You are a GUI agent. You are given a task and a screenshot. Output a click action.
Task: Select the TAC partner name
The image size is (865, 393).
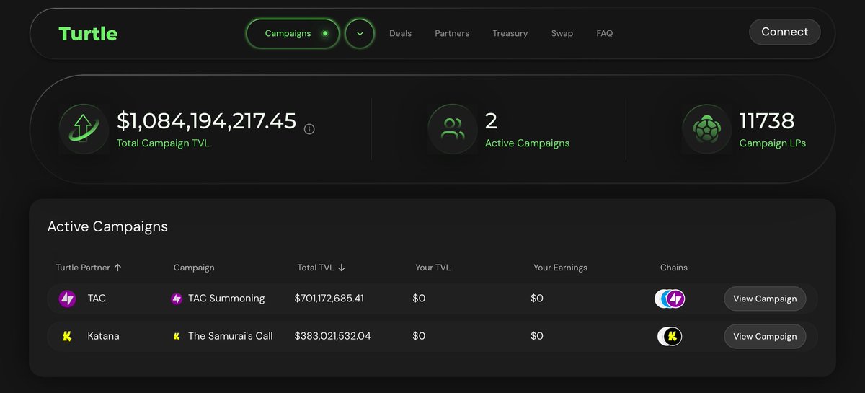(x=97, y=299)
